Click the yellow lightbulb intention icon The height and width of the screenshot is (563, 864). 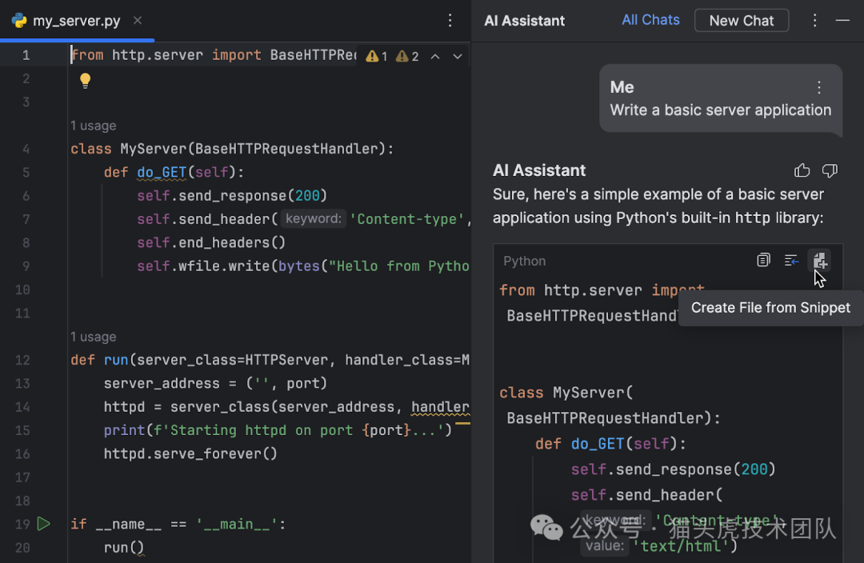tap(86, 80)
